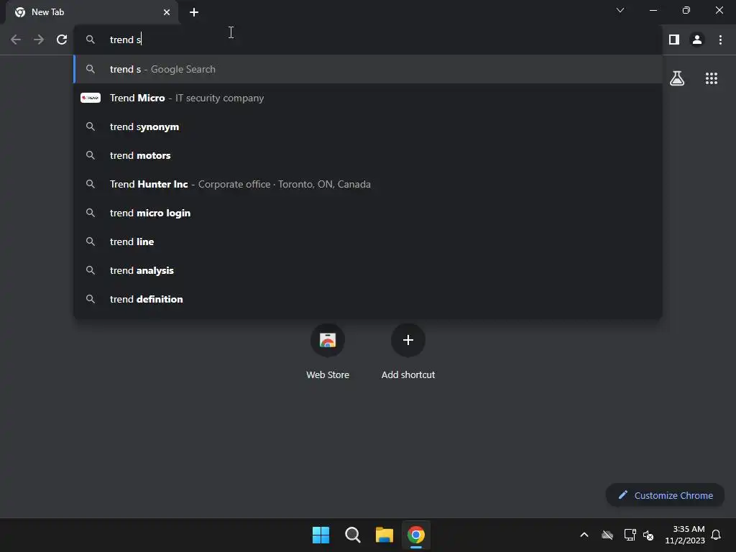Go forward using the forward arrow

click(x=39, y=40)
